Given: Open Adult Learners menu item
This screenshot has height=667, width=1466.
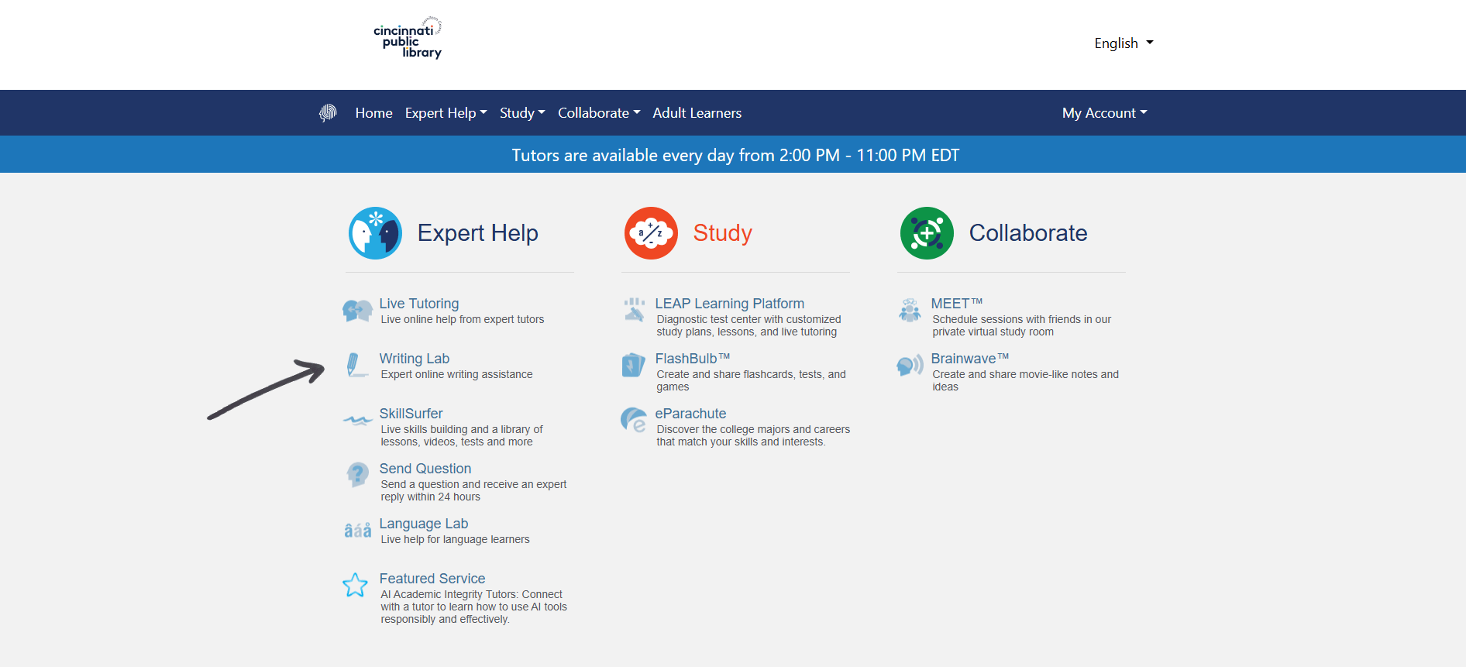Looking at the screenshot, I should [697, 113].
